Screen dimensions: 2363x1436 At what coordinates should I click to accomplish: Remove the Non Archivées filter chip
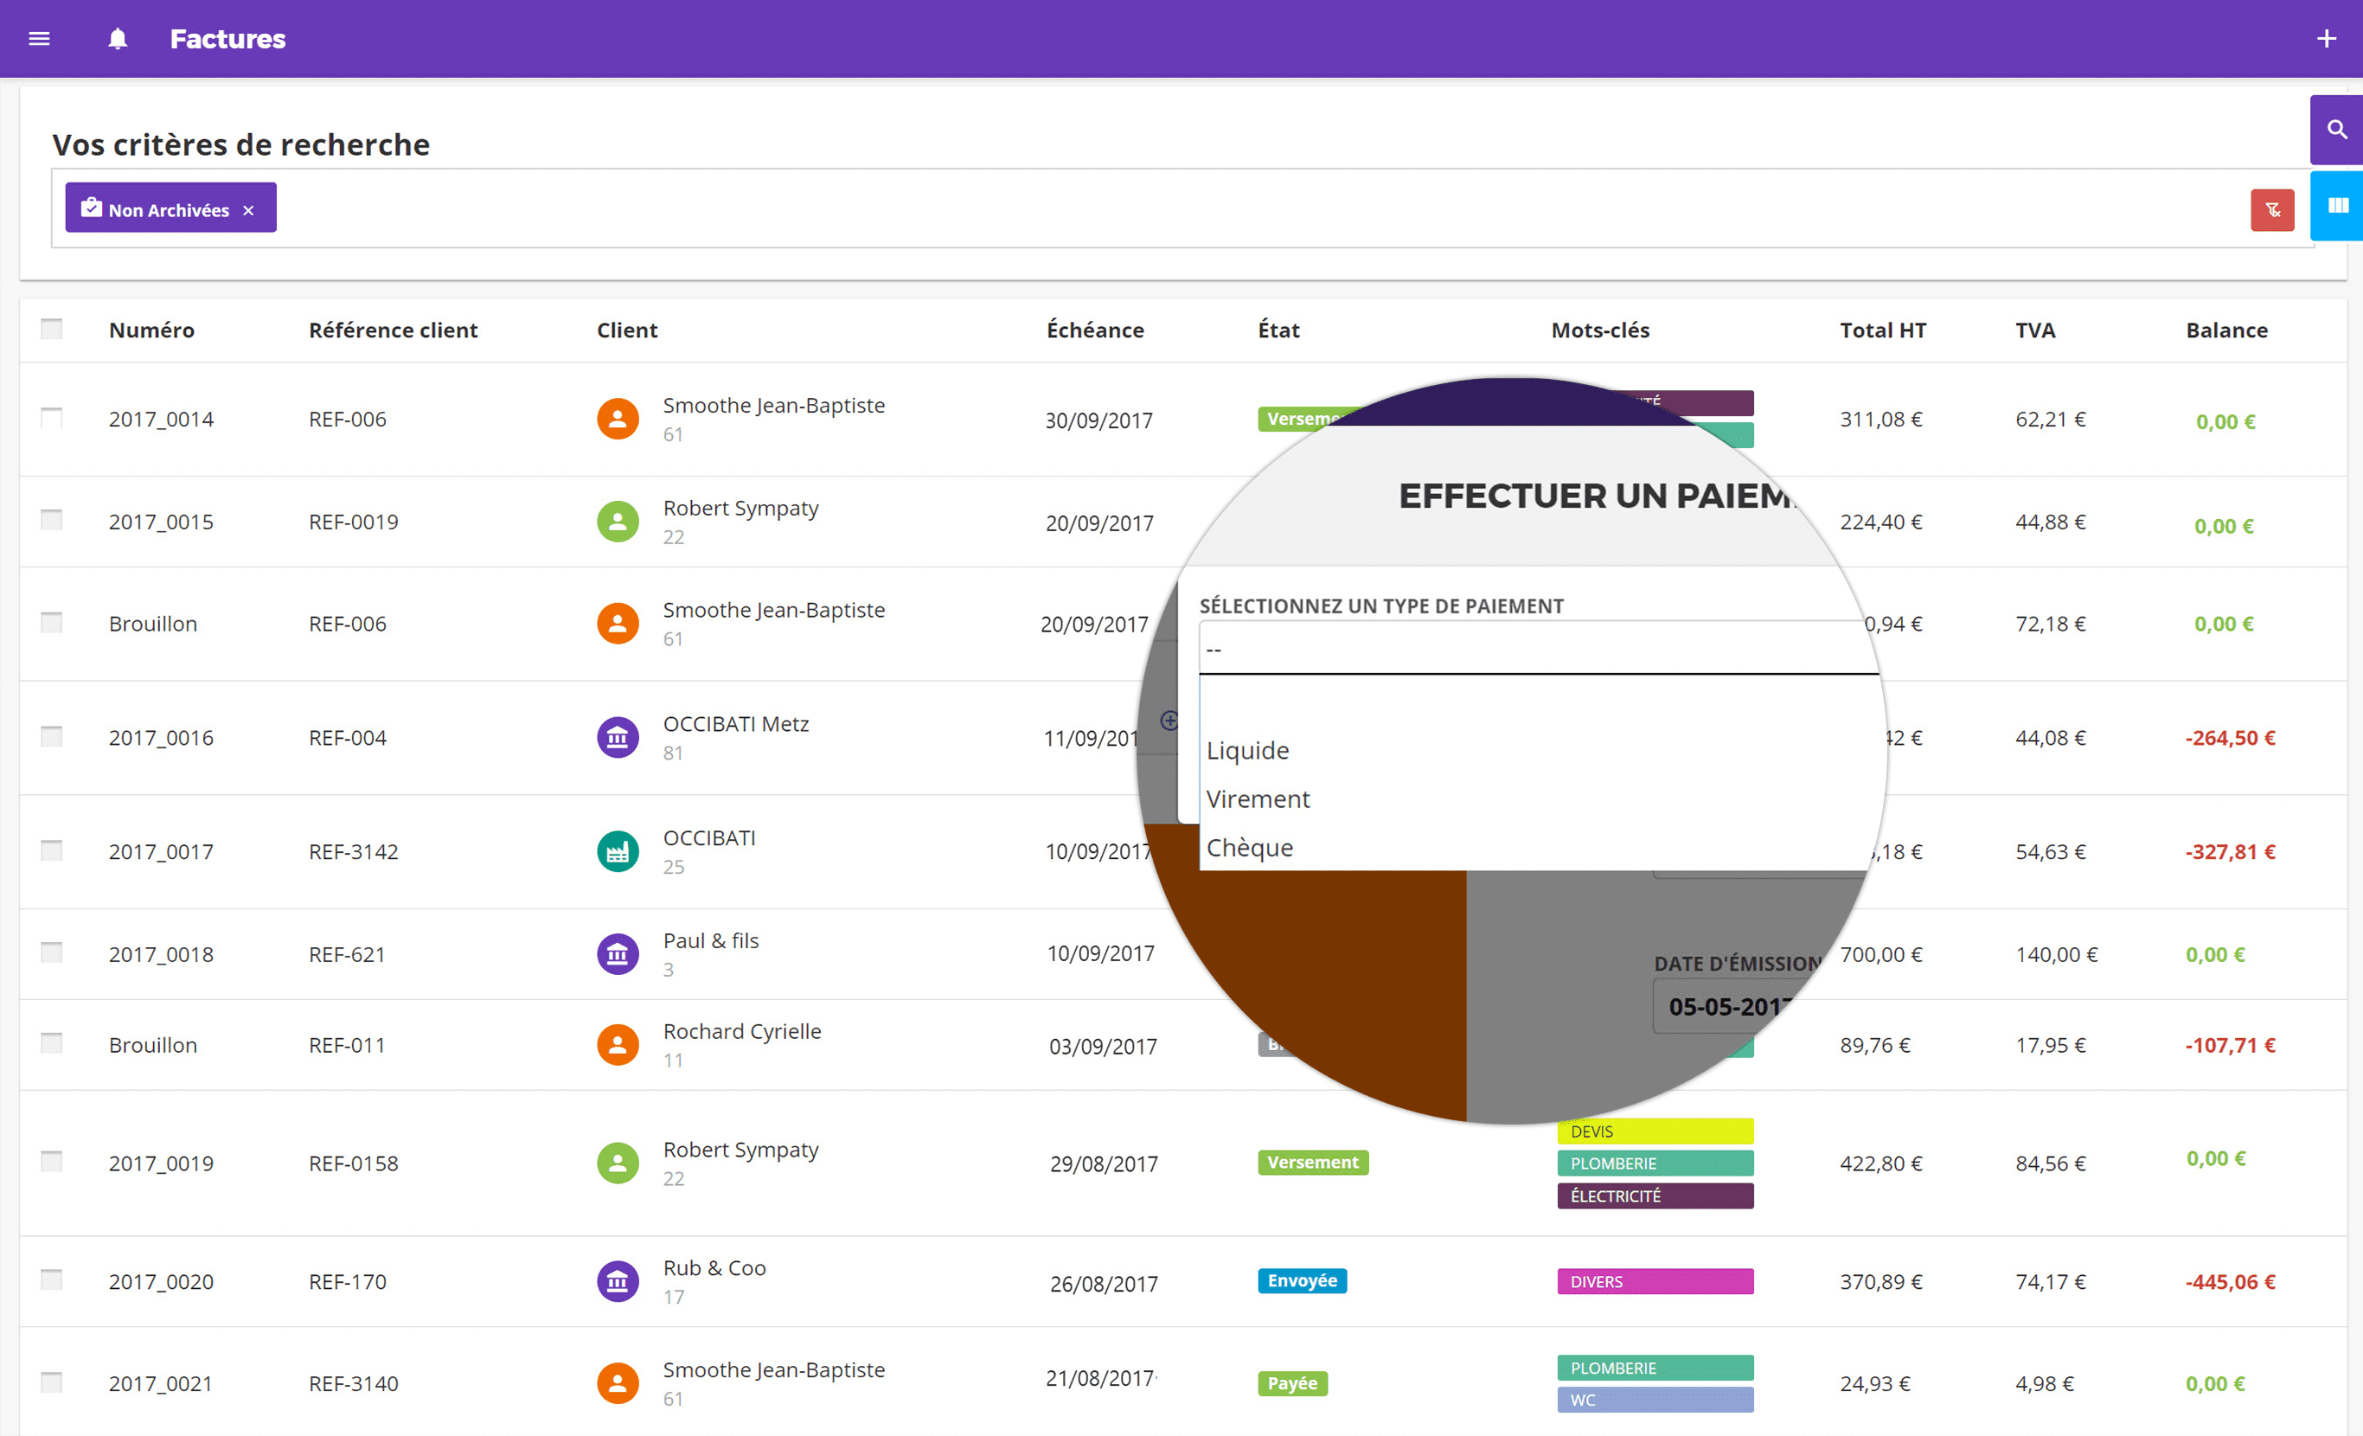[248, 210]
